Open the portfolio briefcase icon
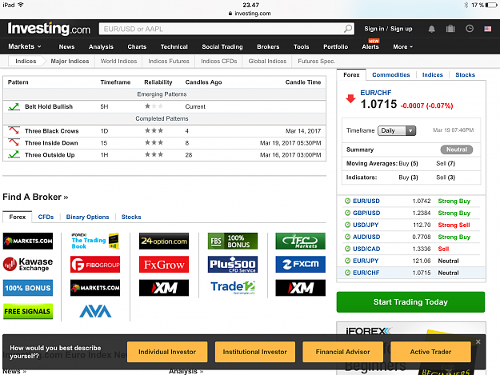 450,29
